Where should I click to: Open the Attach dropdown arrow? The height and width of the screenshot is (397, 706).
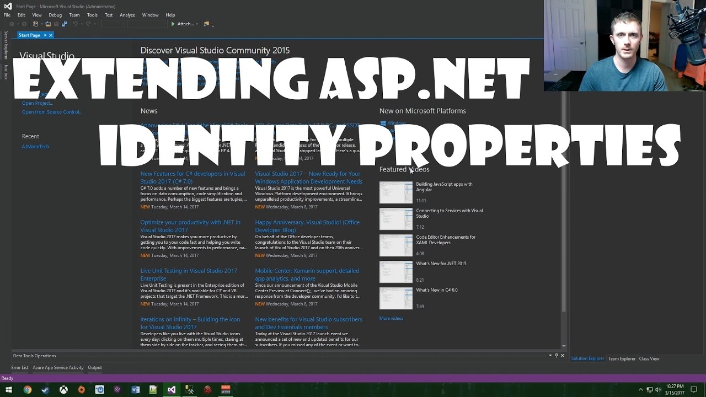point(197,24)
